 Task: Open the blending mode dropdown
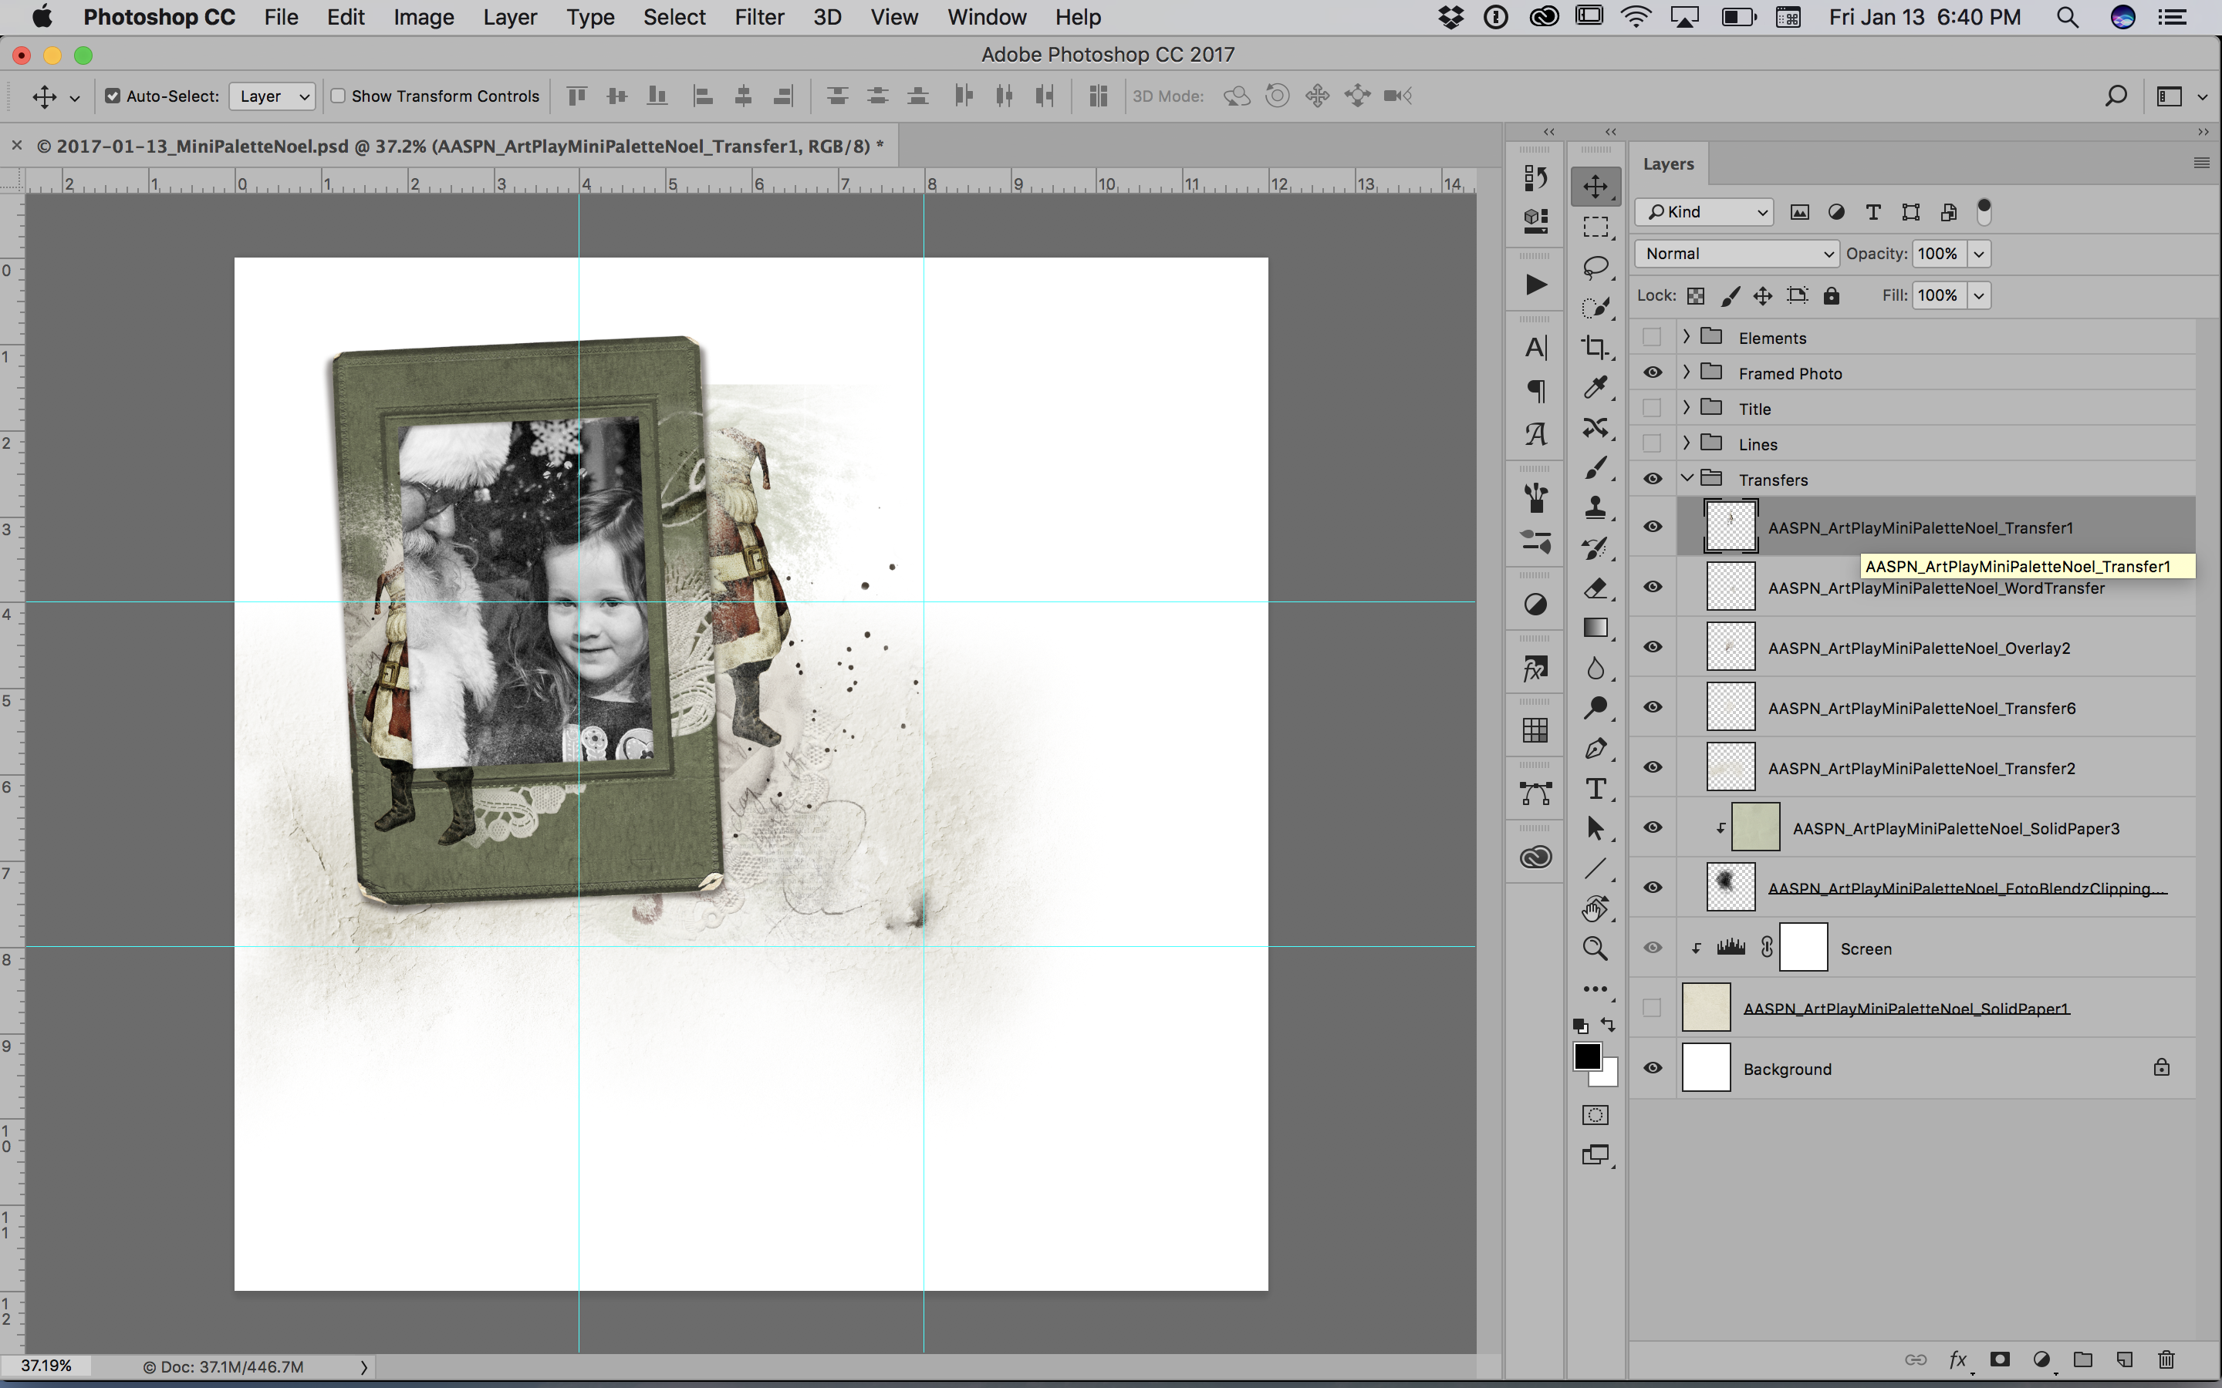coord(1736,253)
